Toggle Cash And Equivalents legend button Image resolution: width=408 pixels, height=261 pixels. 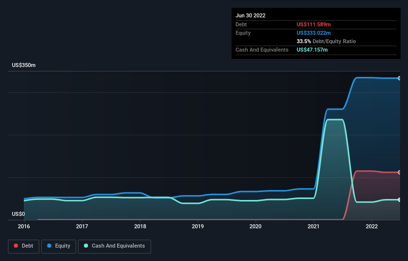pyautogui.click(x=114, y=246)
